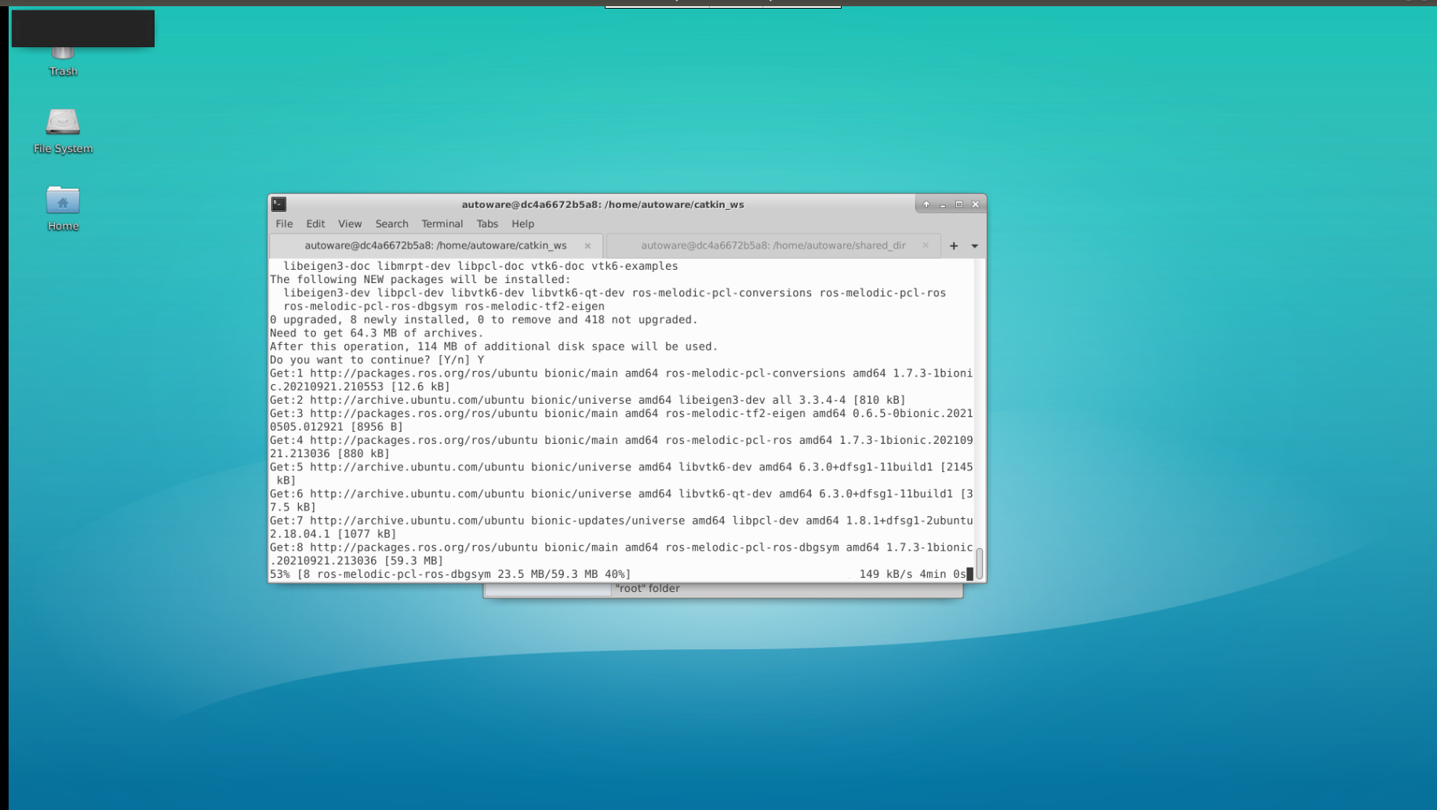Click the terminal window title text

602,205
